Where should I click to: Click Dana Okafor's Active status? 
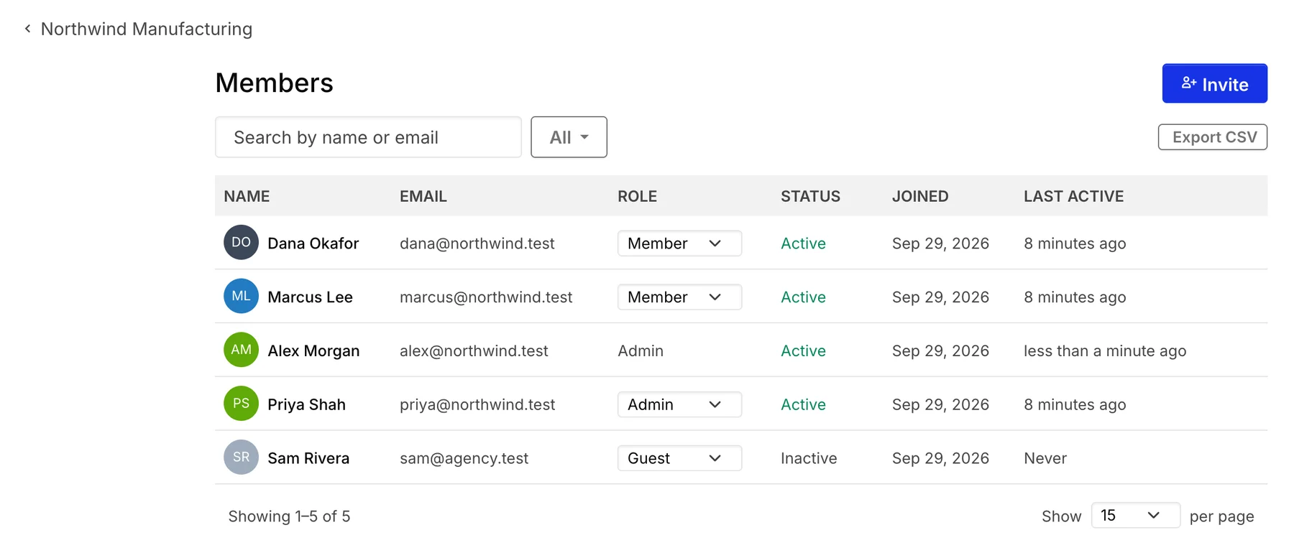(x=803, y=243)
